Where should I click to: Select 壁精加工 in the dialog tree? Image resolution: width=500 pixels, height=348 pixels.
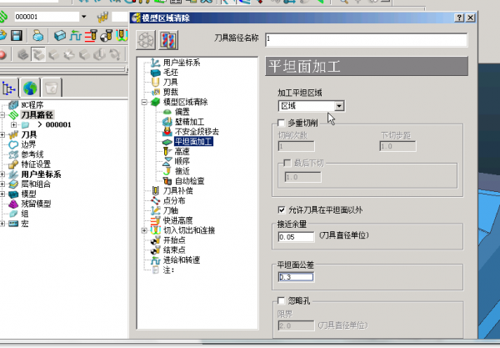[189, 122]
